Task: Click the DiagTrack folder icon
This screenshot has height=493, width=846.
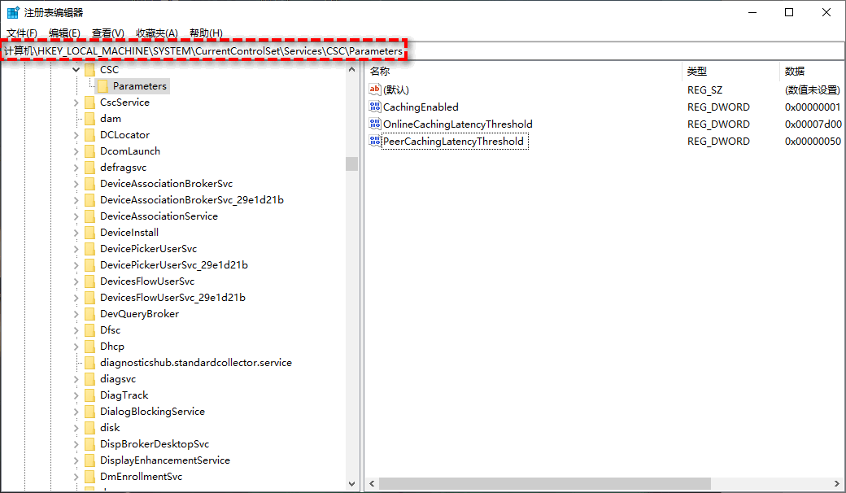Action: (x=89, y=395)
